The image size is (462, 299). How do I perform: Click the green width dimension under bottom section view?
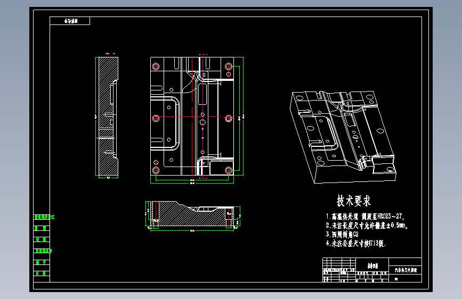(192, 230)
